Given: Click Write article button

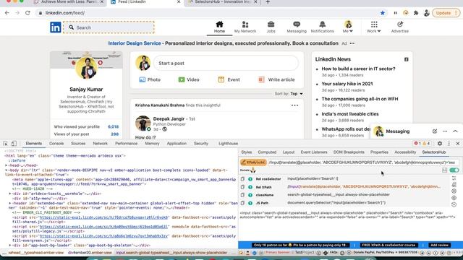Looking at the screenshot, I should click(x=276, y=79).
